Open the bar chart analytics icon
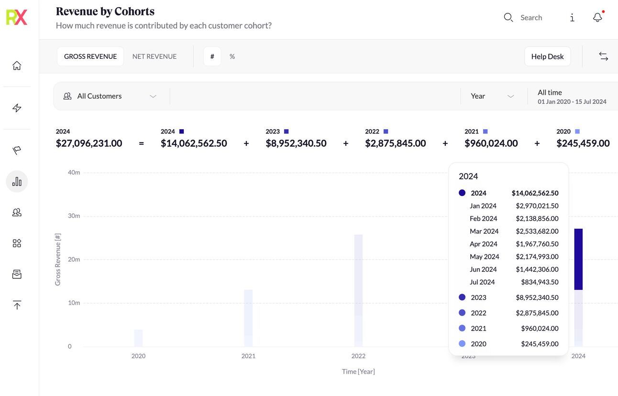618x396 pixels. 17,181
